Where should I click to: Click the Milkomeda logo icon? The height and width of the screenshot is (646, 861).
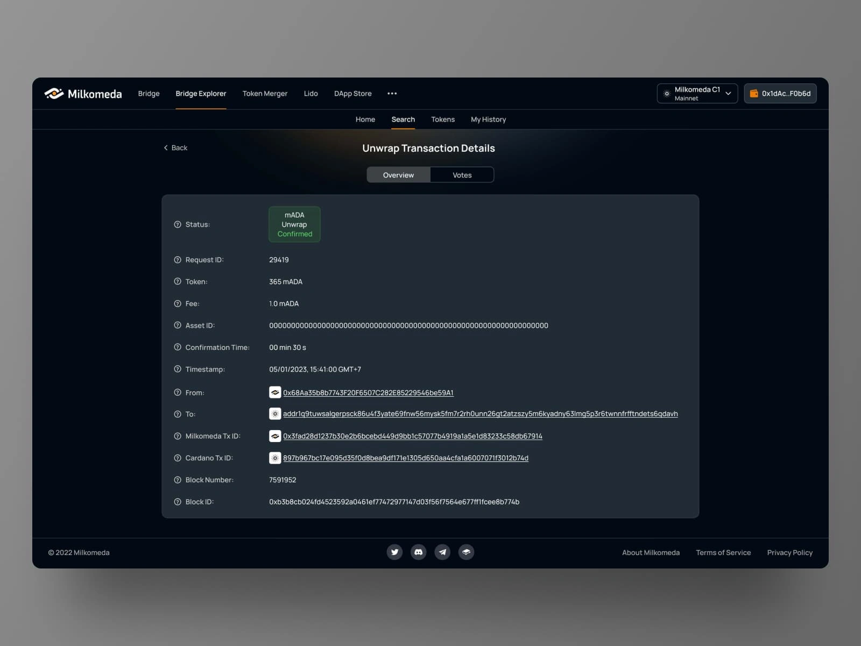click(54, 94)
